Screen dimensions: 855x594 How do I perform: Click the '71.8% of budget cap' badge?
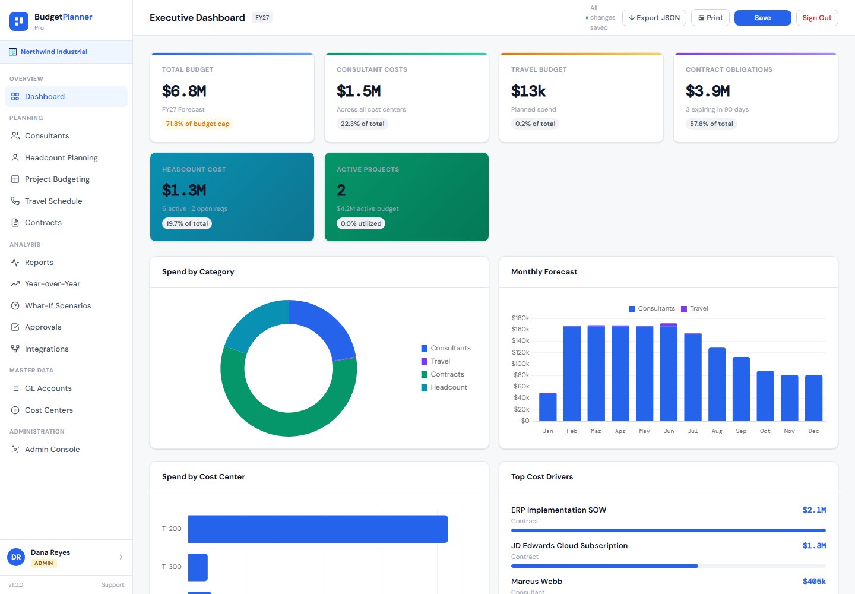[198, 124]
